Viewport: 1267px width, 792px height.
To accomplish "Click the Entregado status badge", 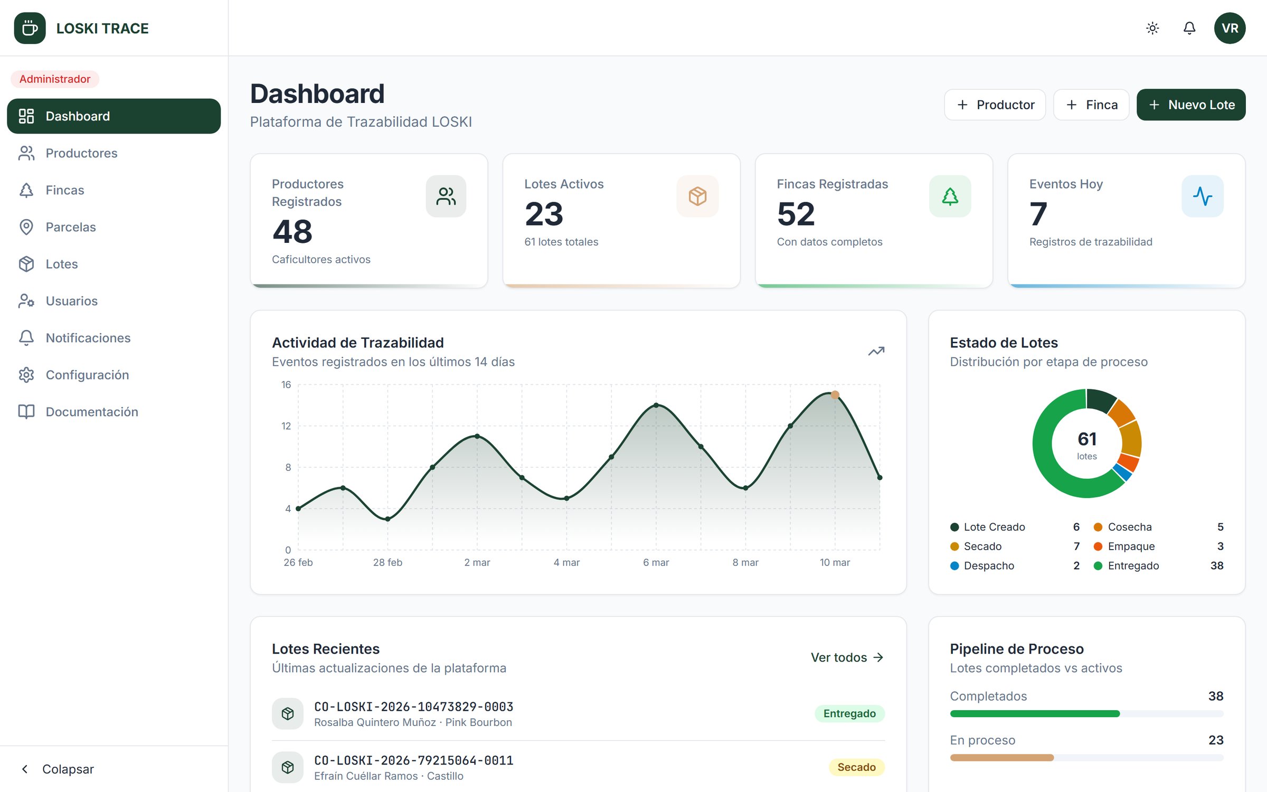I will coord(849,714).
